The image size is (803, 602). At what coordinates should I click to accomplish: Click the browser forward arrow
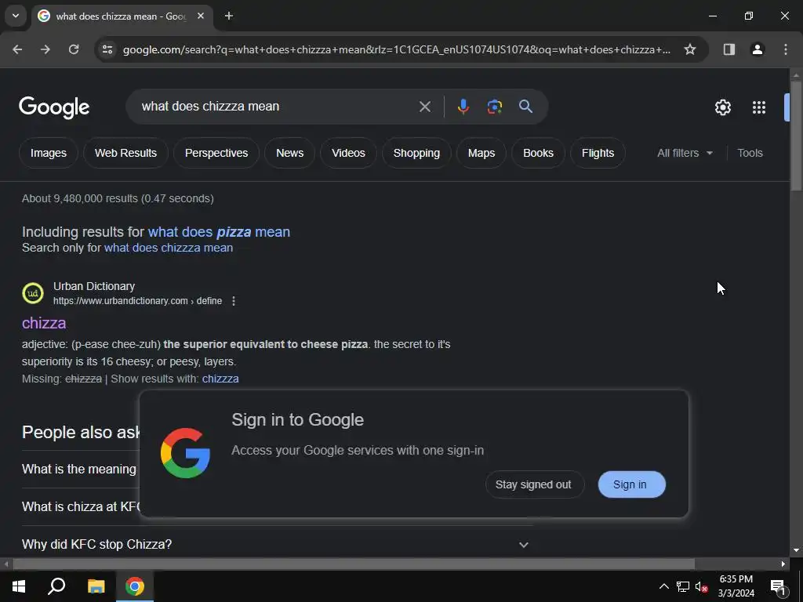point(45,49)
